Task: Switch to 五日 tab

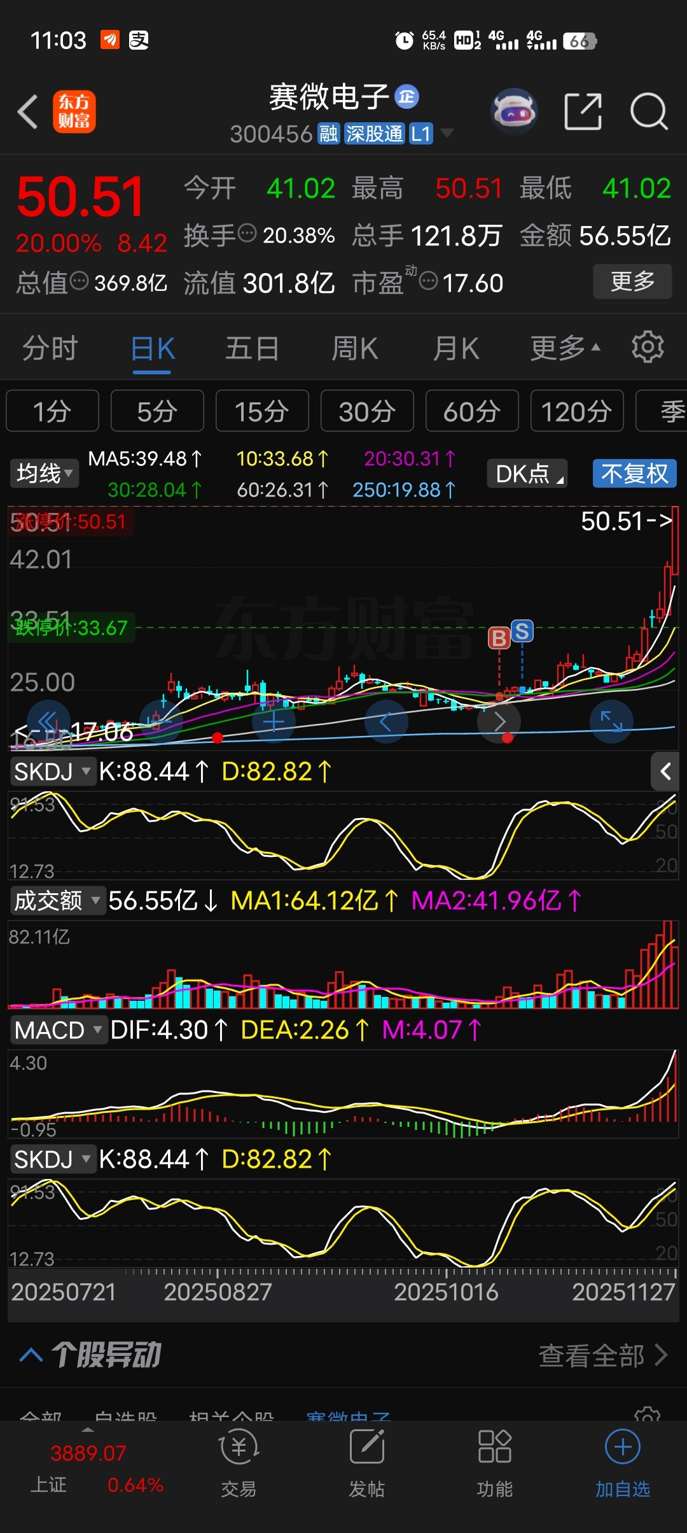Action: (253, 348)
